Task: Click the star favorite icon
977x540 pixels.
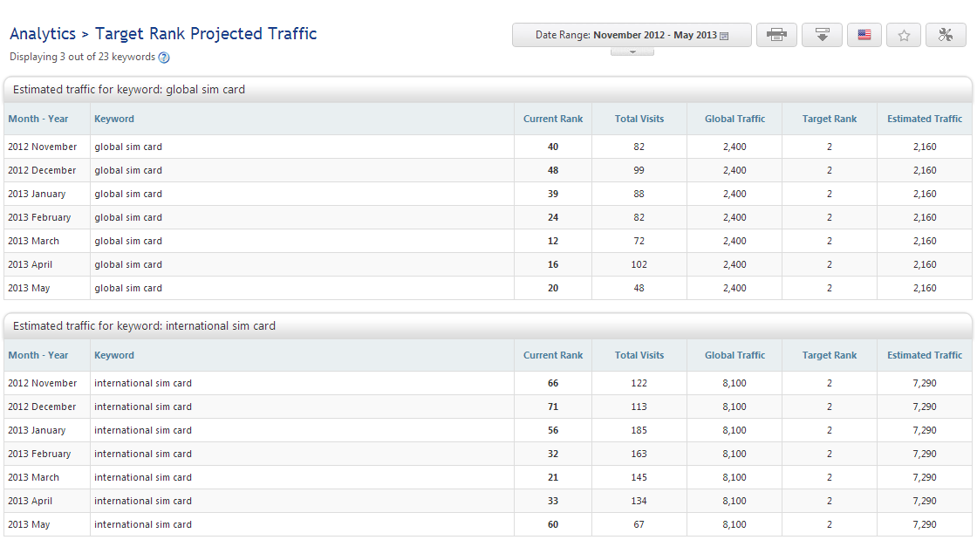Action: (x=904, y=35)
